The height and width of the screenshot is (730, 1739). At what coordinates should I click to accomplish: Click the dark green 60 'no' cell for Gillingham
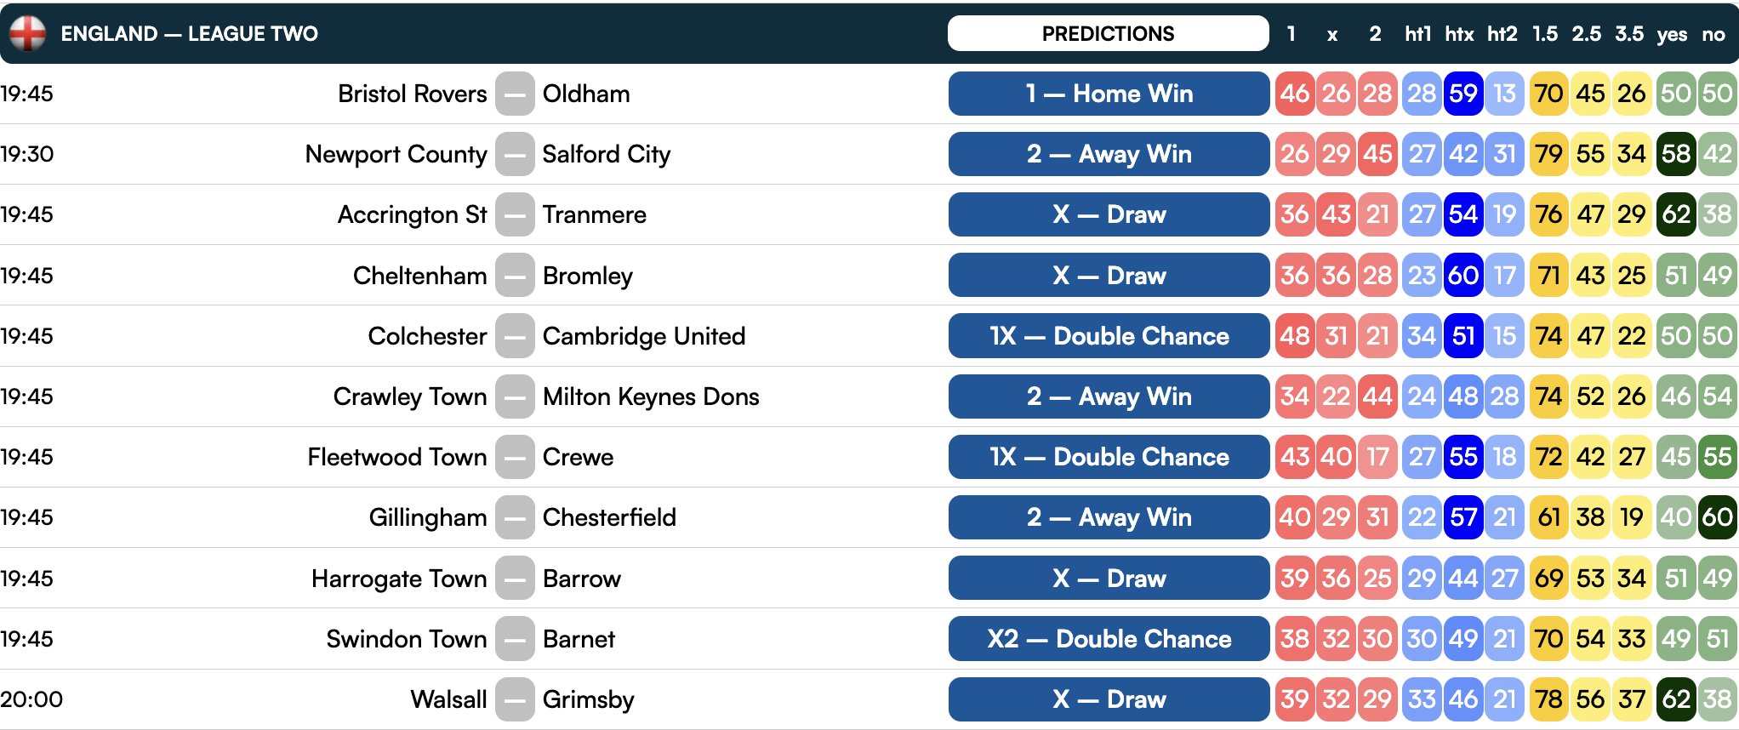pos(1717,517)
